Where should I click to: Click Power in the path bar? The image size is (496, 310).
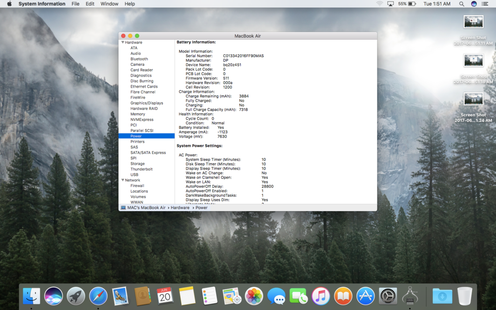pyautogui.click(x=201, y=208)
